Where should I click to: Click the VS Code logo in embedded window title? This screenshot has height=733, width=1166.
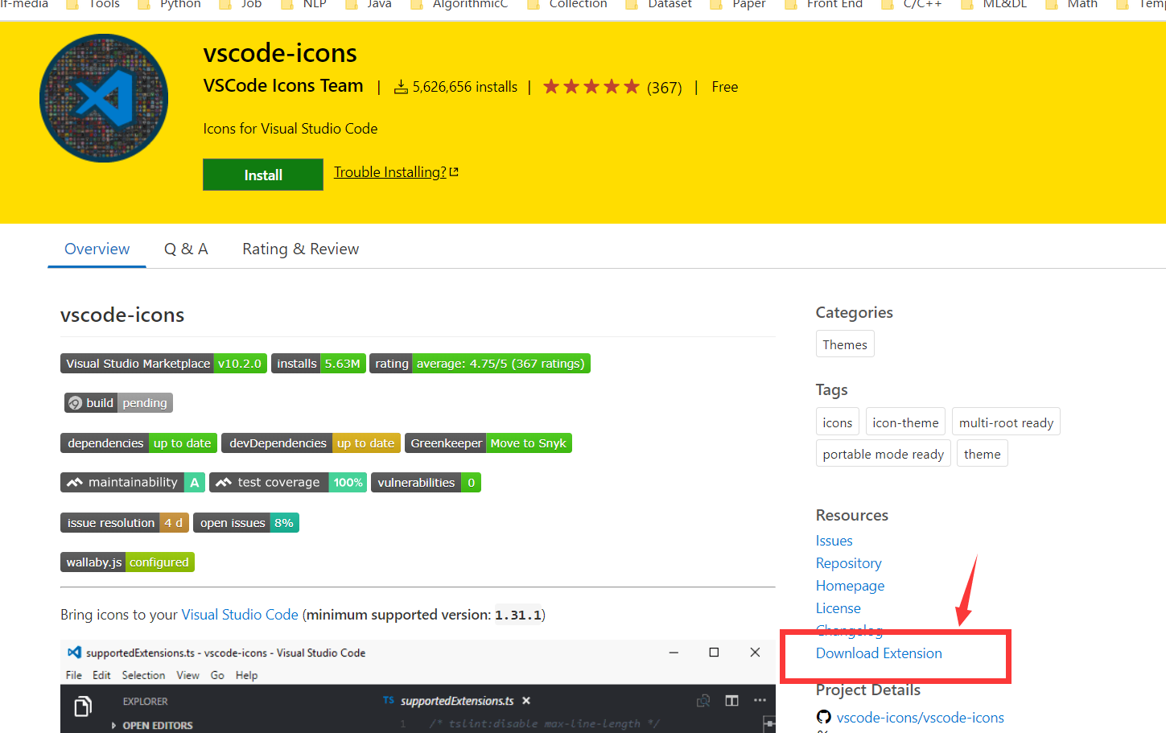coord(74,653)
